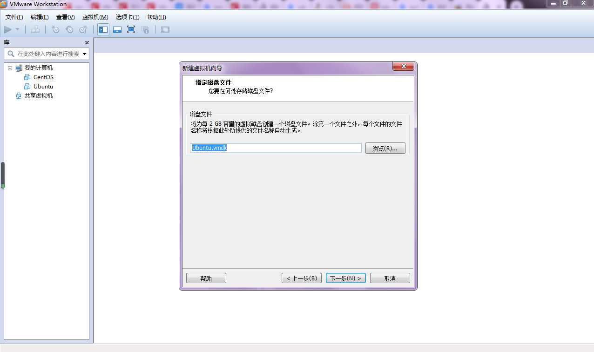Click the Ubuntu VM icon in library
The height and width of the screenshot is (352, 594).
27,87
